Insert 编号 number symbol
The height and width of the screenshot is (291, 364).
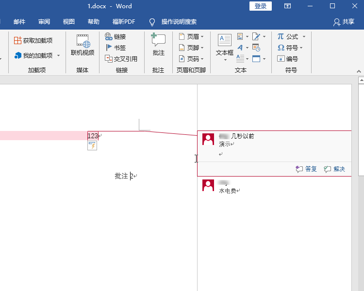(x=288, y=59)
